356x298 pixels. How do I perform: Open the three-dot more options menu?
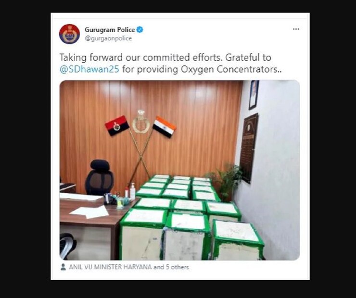coord(296,29)
